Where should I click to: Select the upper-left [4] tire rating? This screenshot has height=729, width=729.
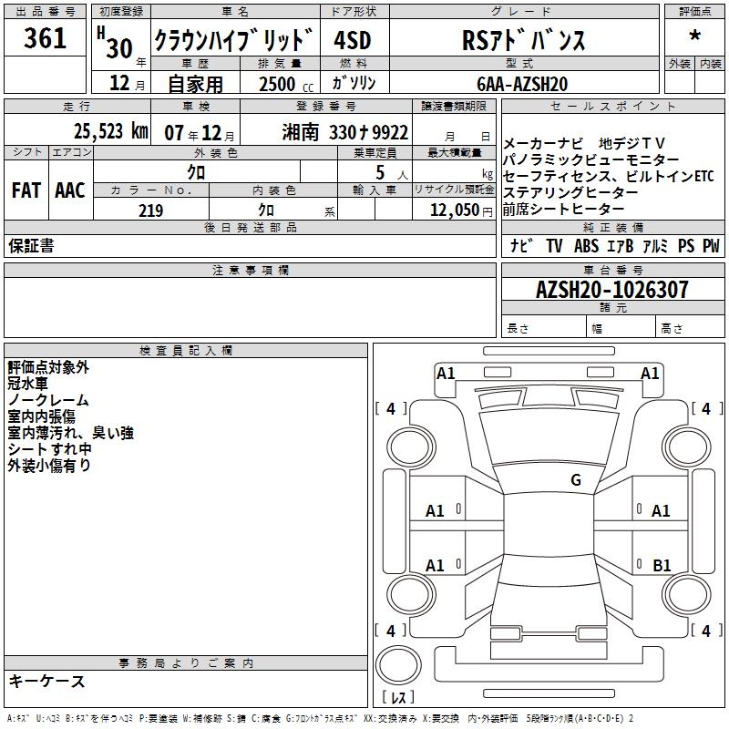[391, 409]
